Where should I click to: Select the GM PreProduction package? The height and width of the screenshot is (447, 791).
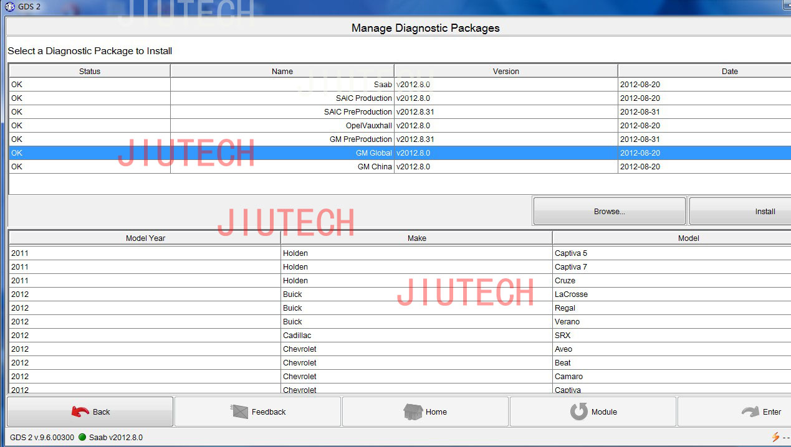click(x=400, y=139)
